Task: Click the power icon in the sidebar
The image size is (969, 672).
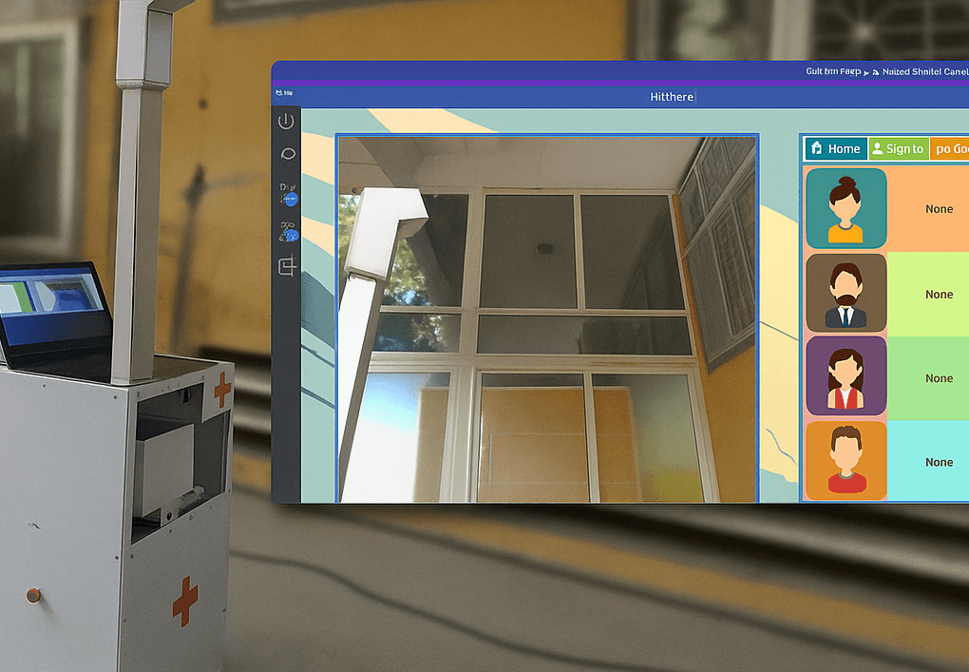Action: coord(286,121)
